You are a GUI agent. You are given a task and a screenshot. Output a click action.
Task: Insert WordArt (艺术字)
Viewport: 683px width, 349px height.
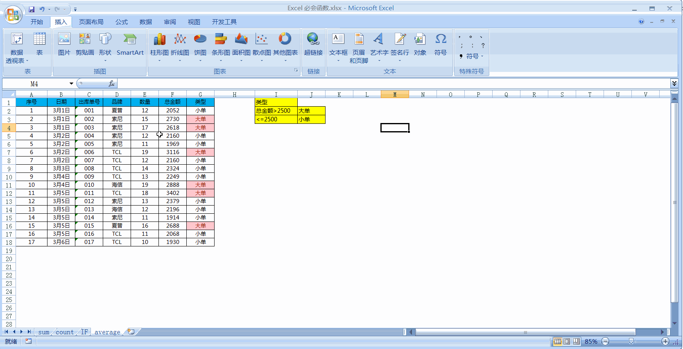379,47
